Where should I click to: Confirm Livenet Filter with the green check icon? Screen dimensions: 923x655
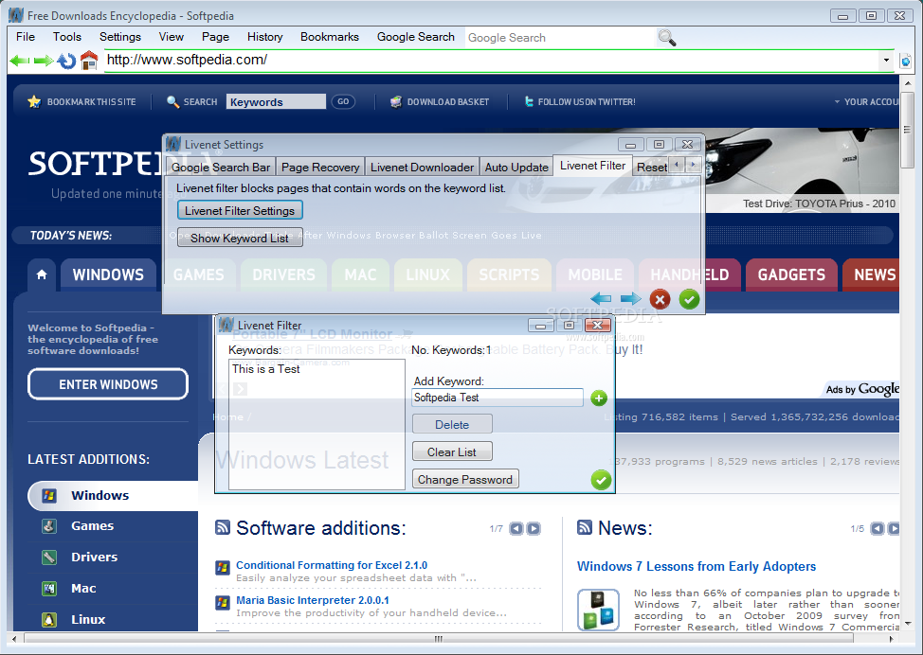pos(601,480)
